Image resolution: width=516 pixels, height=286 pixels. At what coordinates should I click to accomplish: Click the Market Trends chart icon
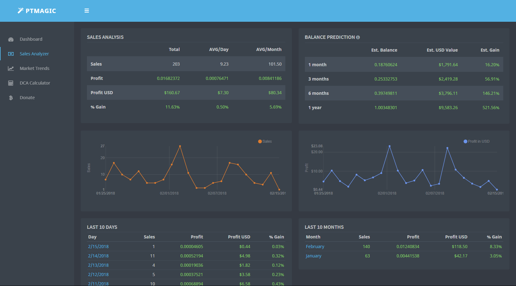point(11,68)
